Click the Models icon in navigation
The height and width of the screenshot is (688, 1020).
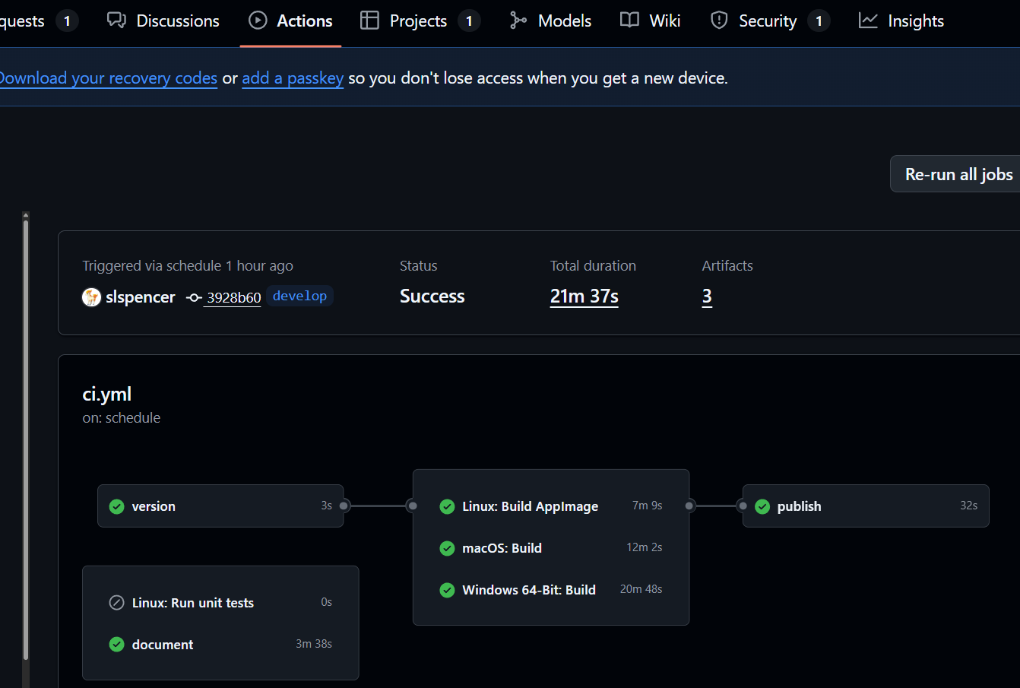click(518, 21)
